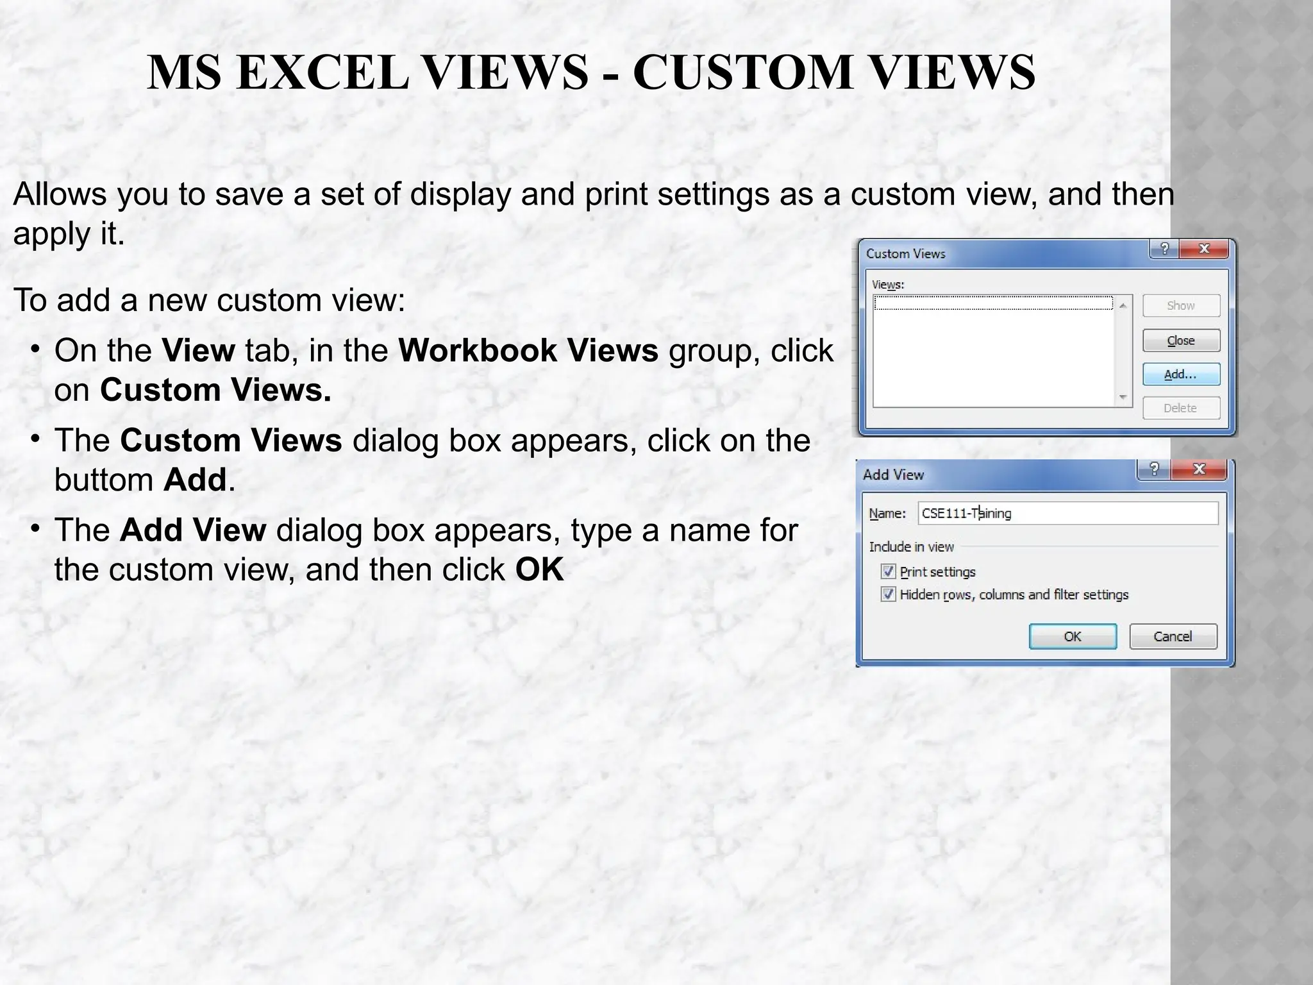Click the Delete button in Custom Views

click(x=1181, y=408)
